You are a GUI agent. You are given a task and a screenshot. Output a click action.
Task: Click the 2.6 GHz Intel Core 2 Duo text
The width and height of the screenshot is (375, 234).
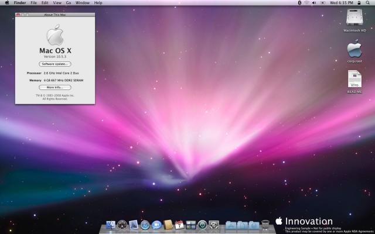61,73
